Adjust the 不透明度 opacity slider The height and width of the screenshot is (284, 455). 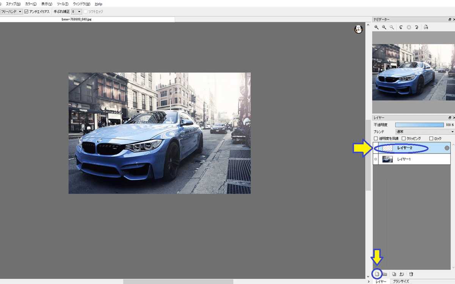pos(419,125)
